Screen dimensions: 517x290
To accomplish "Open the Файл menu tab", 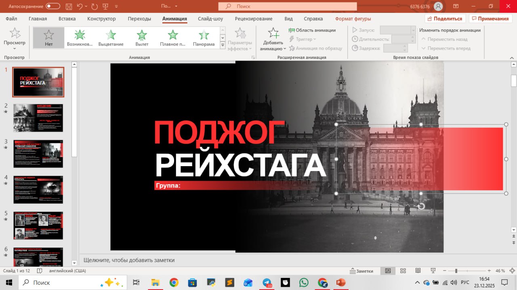I will (12, 19).
